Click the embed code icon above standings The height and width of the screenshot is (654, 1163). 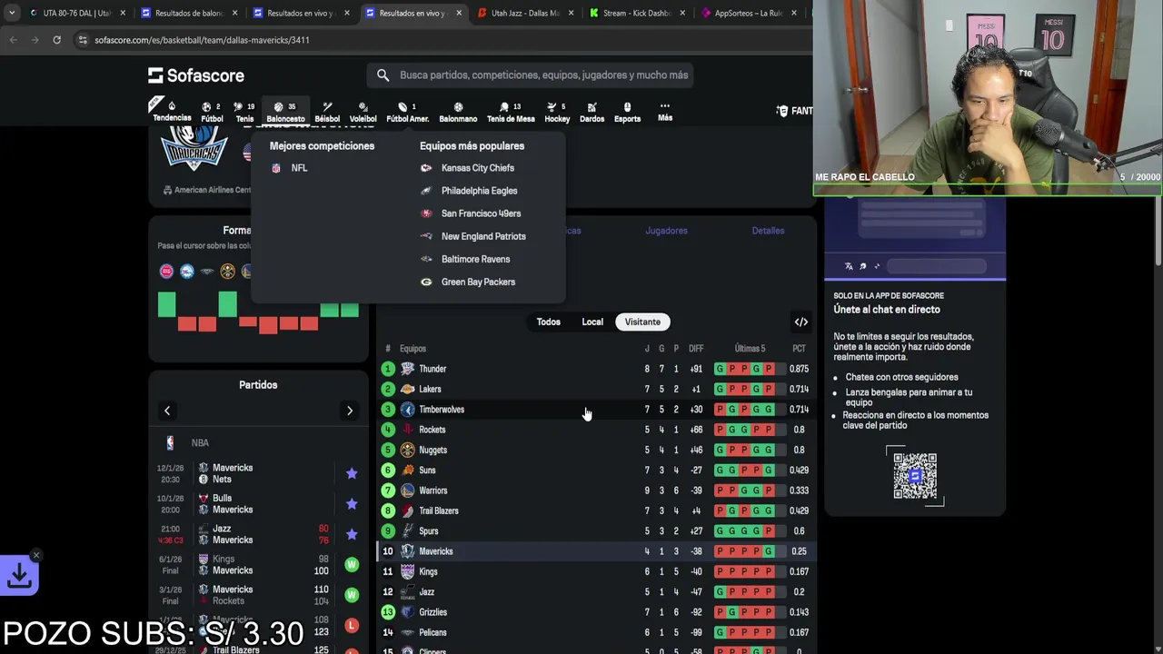(801, 322)
